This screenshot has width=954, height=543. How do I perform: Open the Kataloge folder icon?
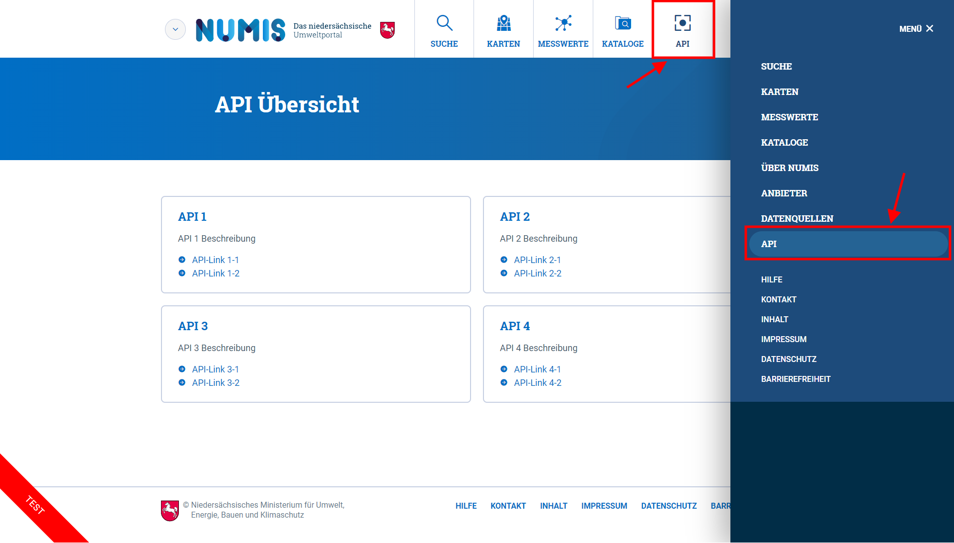click(623, 23)
